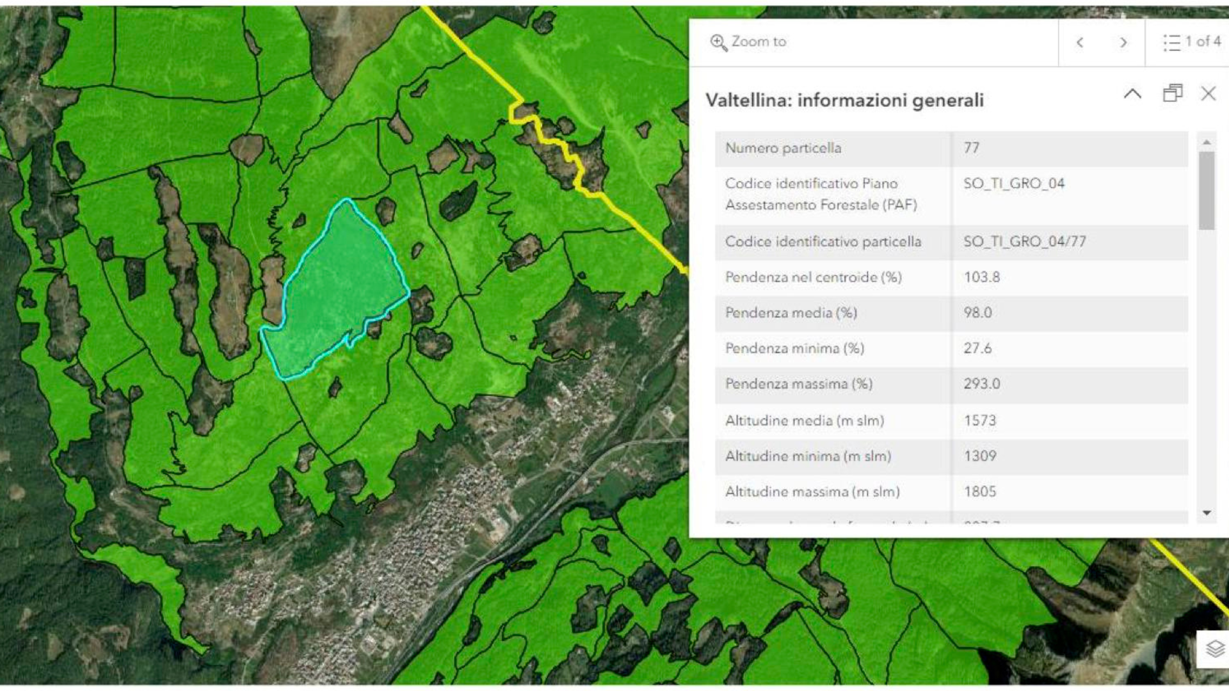This screenshot has height=691, width=1229.
Task: Click the "1 of 4" feature counter
Action: [x=1203, y=42]
